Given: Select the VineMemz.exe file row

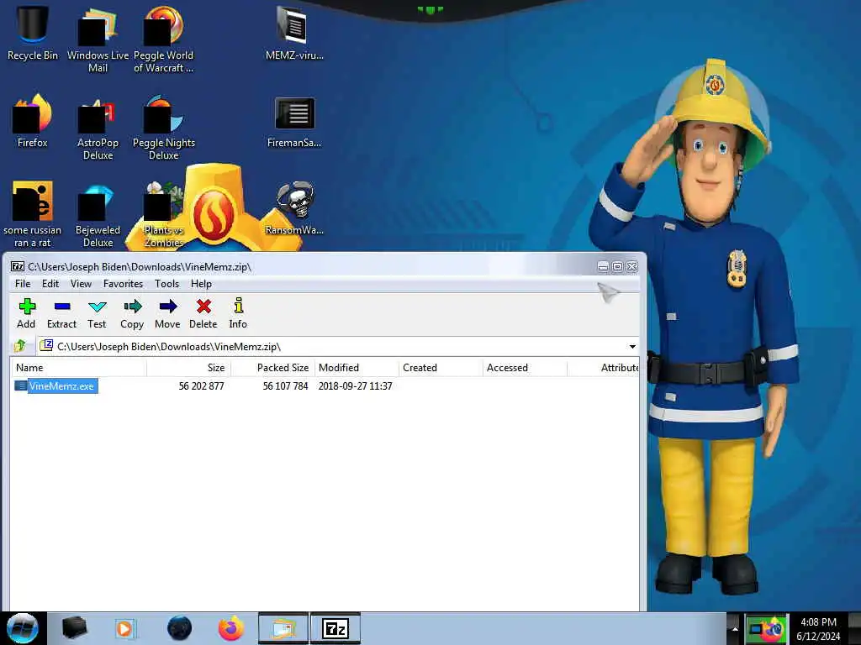Looking at the screenshot, I should pos(324,386).
